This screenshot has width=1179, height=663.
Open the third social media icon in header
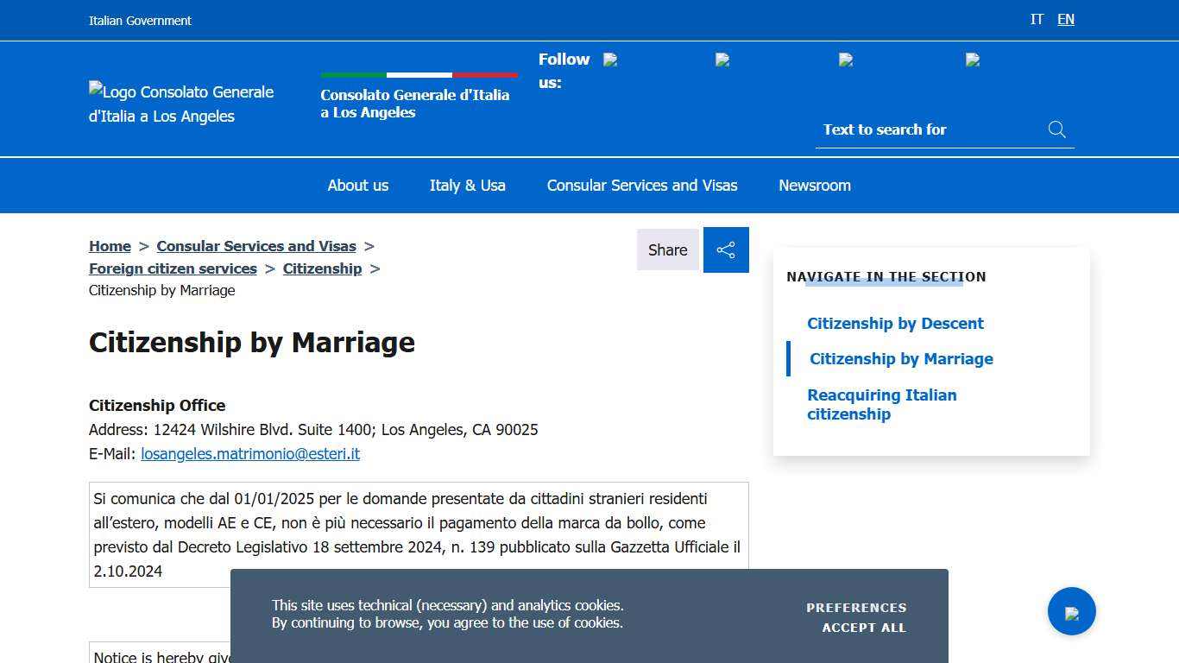coord(846,60)
